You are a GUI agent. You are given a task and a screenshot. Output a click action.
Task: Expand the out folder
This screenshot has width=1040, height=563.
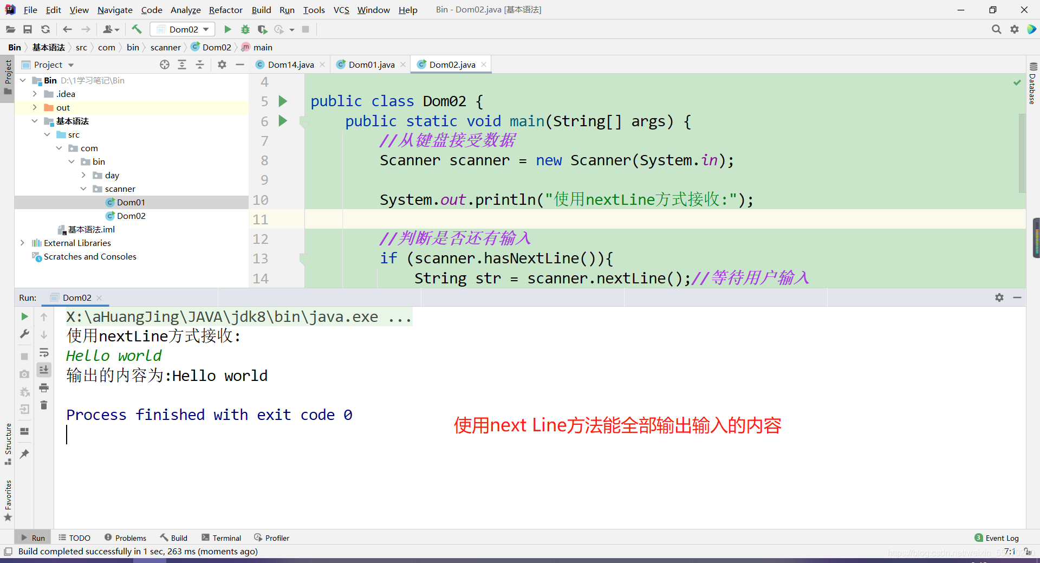coord(35,107)
